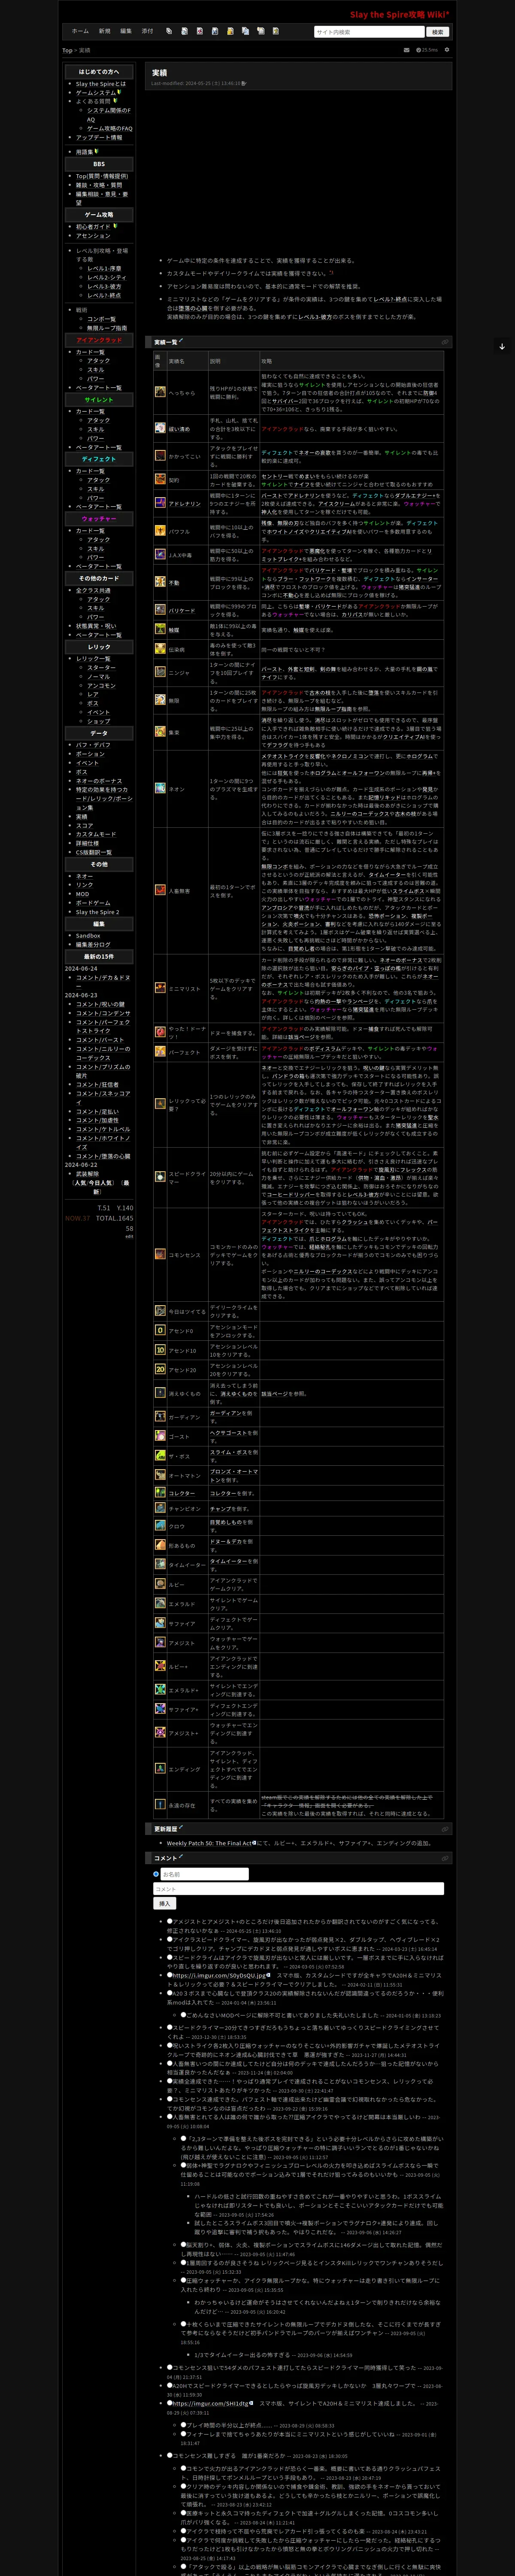Follow the Top breadcrumb link
515x2576 pixels.
coord(67,50)
